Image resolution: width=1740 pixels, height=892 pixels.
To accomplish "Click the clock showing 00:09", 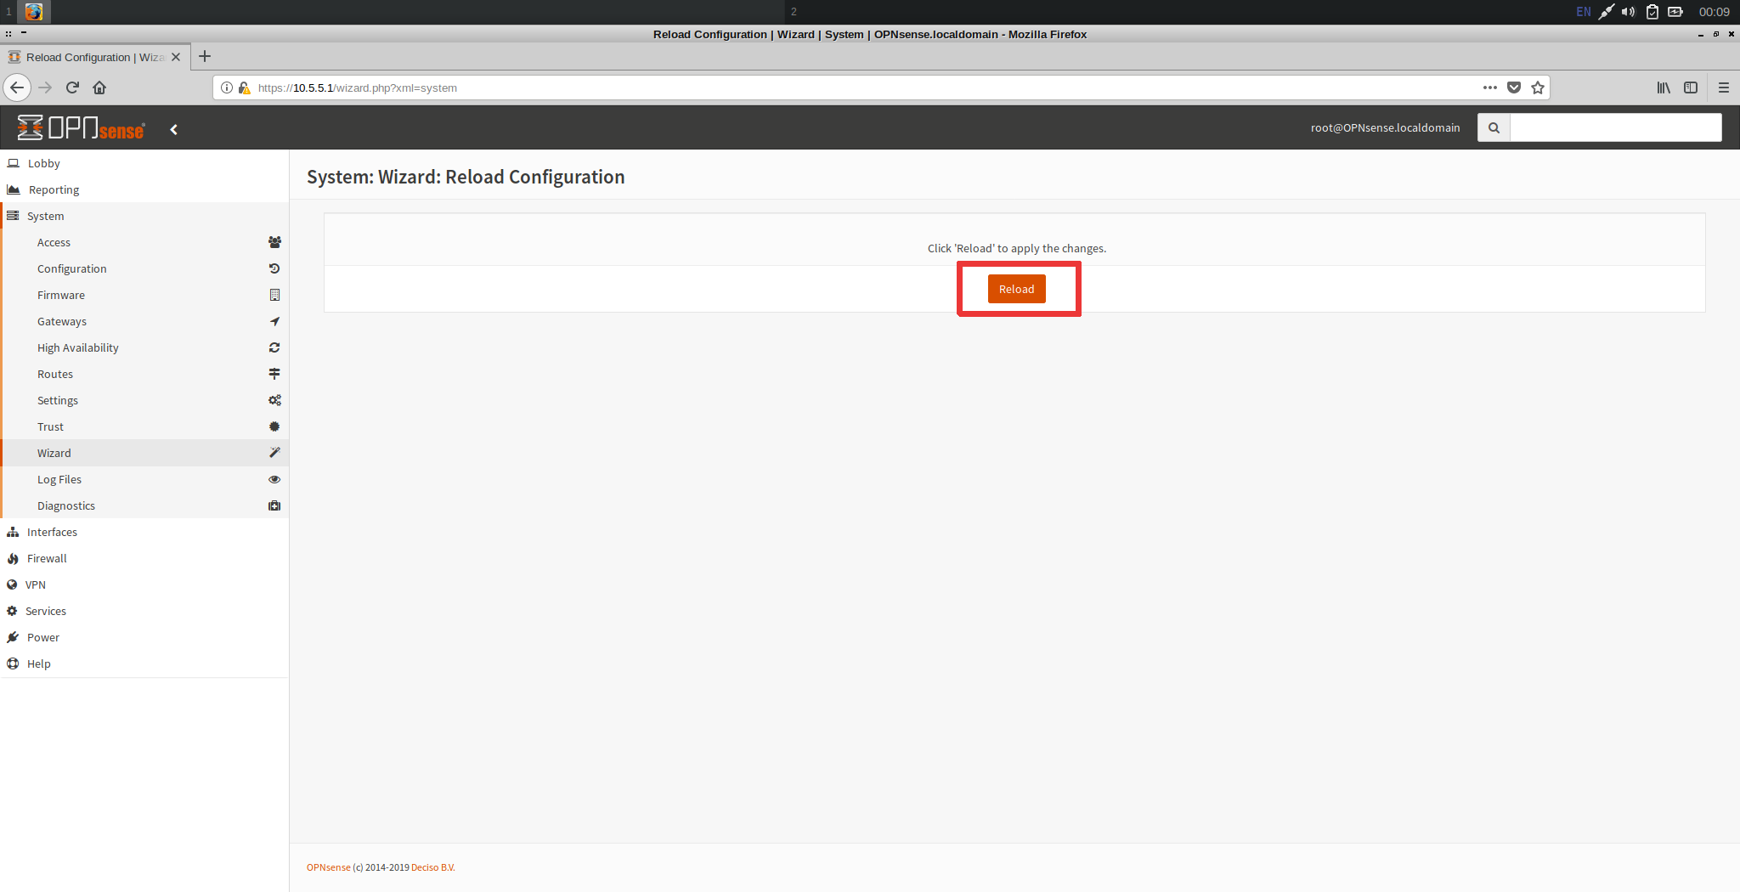I will click(x=1714, y=12).
